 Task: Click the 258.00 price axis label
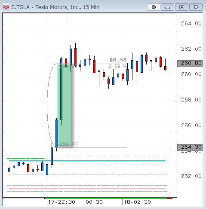tap(191, 100)
